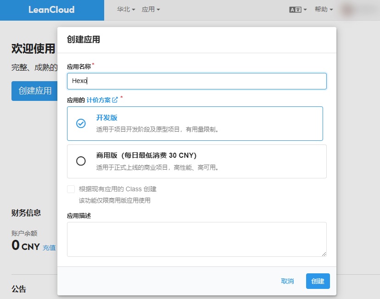Click the textarea resize handle corner
The width and height of the screenshot is (380, 299).
click(x=324, y=254)
